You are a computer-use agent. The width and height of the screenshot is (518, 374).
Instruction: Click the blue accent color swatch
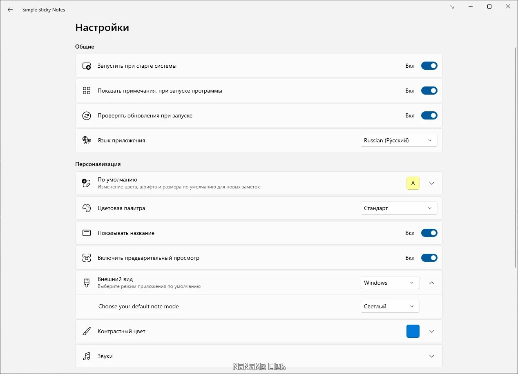pyautogui.click(x=413, y=332)
